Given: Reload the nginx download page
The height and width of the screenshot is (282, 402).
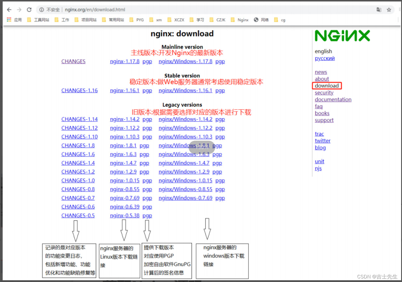Looking at the screenshot, I should point(29,10).
